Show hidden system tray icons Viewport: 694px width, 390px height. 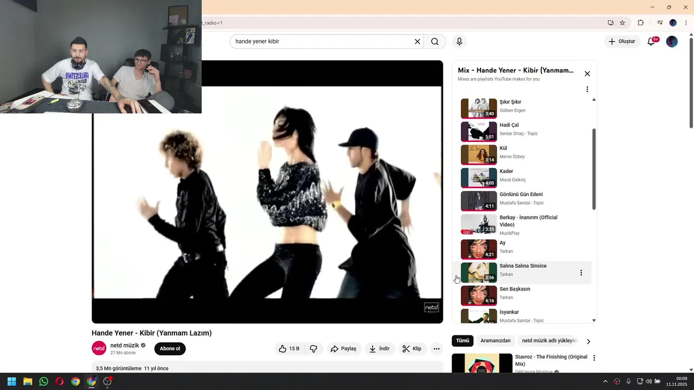pos(606,381)
